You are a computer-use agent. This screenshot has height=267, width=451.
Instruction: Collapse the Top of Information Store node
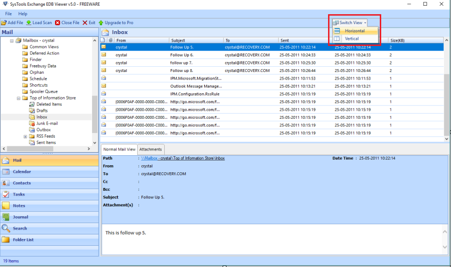19,98
